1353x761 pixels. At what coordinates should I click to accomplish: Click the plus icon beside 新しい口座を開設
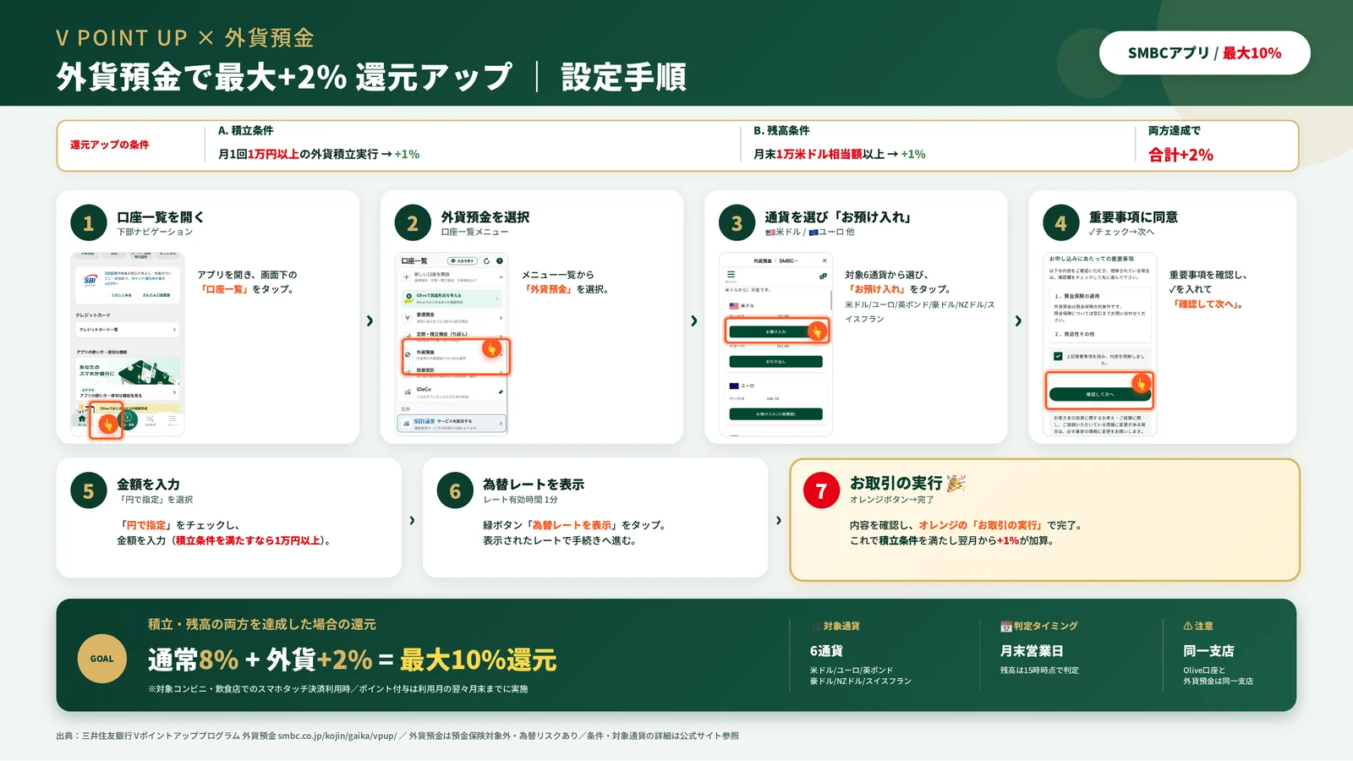click(406, 277)
